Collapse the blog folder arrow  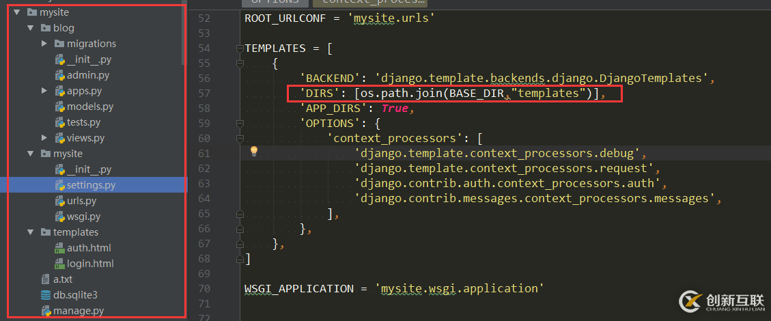[31, 27]
